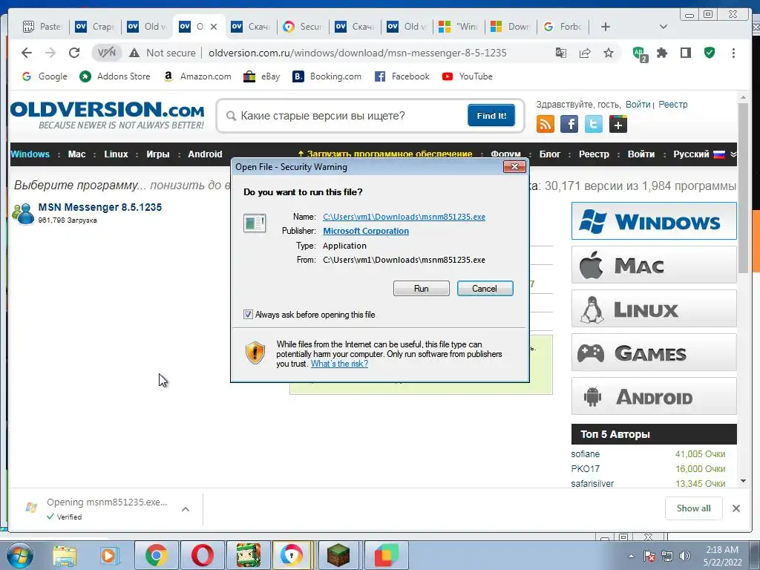This screenshot has height=570, width=760.
Task: Click the Windows Start orb
Action: point(20,555)
